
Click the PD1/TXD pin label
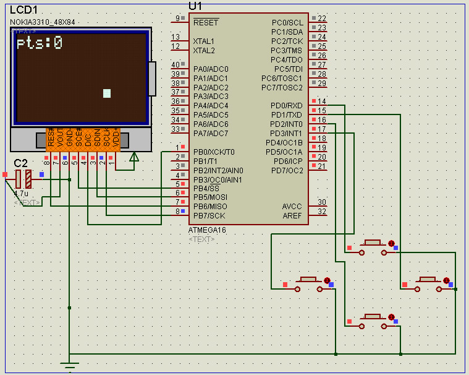pos(286,115)
